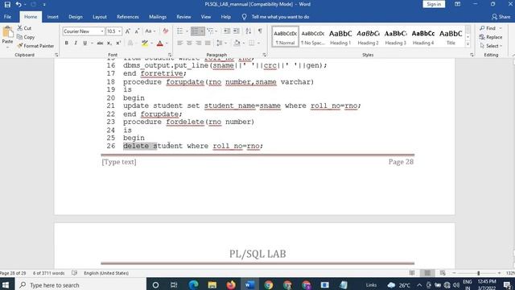515x290 pixels.
Task: Toggle bulleted list
Action: tap(179, 31)
